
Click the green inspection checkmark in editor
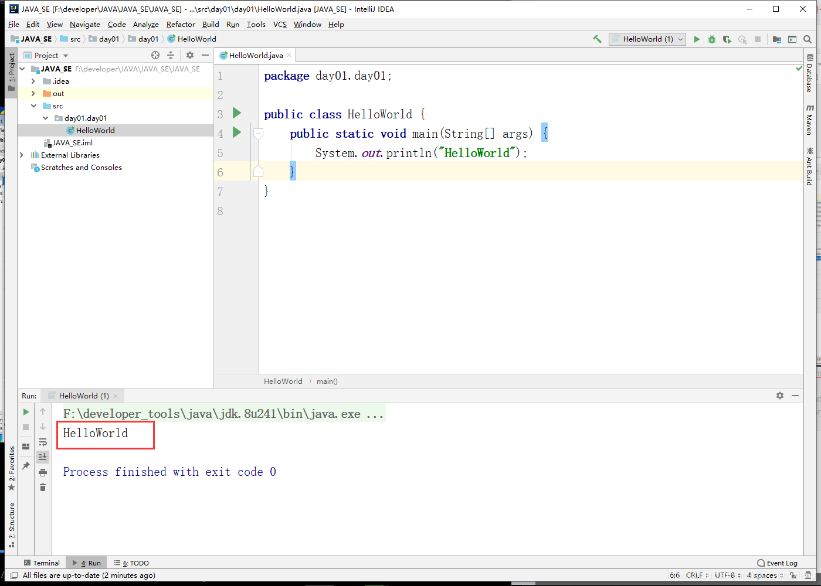pos(799,69)
